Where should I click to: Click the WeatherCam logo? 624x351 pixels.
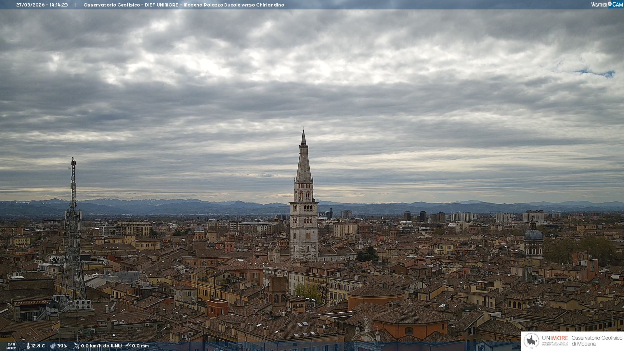click(x=607, y=5)
